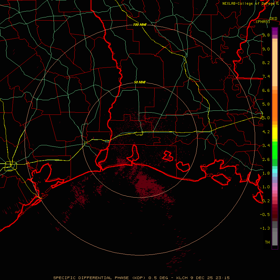Screen dimensions: 280x280
Task: Click the 0.2 scale value
Action: click(x=266, y=201)
